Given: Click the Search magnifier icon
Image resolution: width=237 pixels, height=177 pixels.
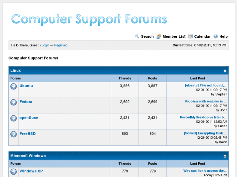Looking at the screenshot, I should pos(137,36).
